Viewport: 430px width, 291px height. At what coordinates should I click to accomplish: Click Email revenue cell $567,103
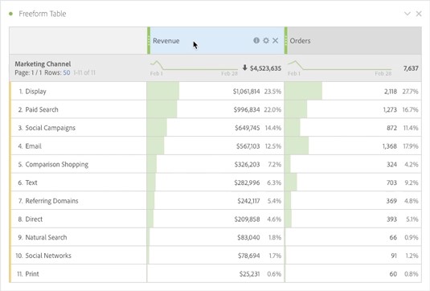[x=248, y=146]
